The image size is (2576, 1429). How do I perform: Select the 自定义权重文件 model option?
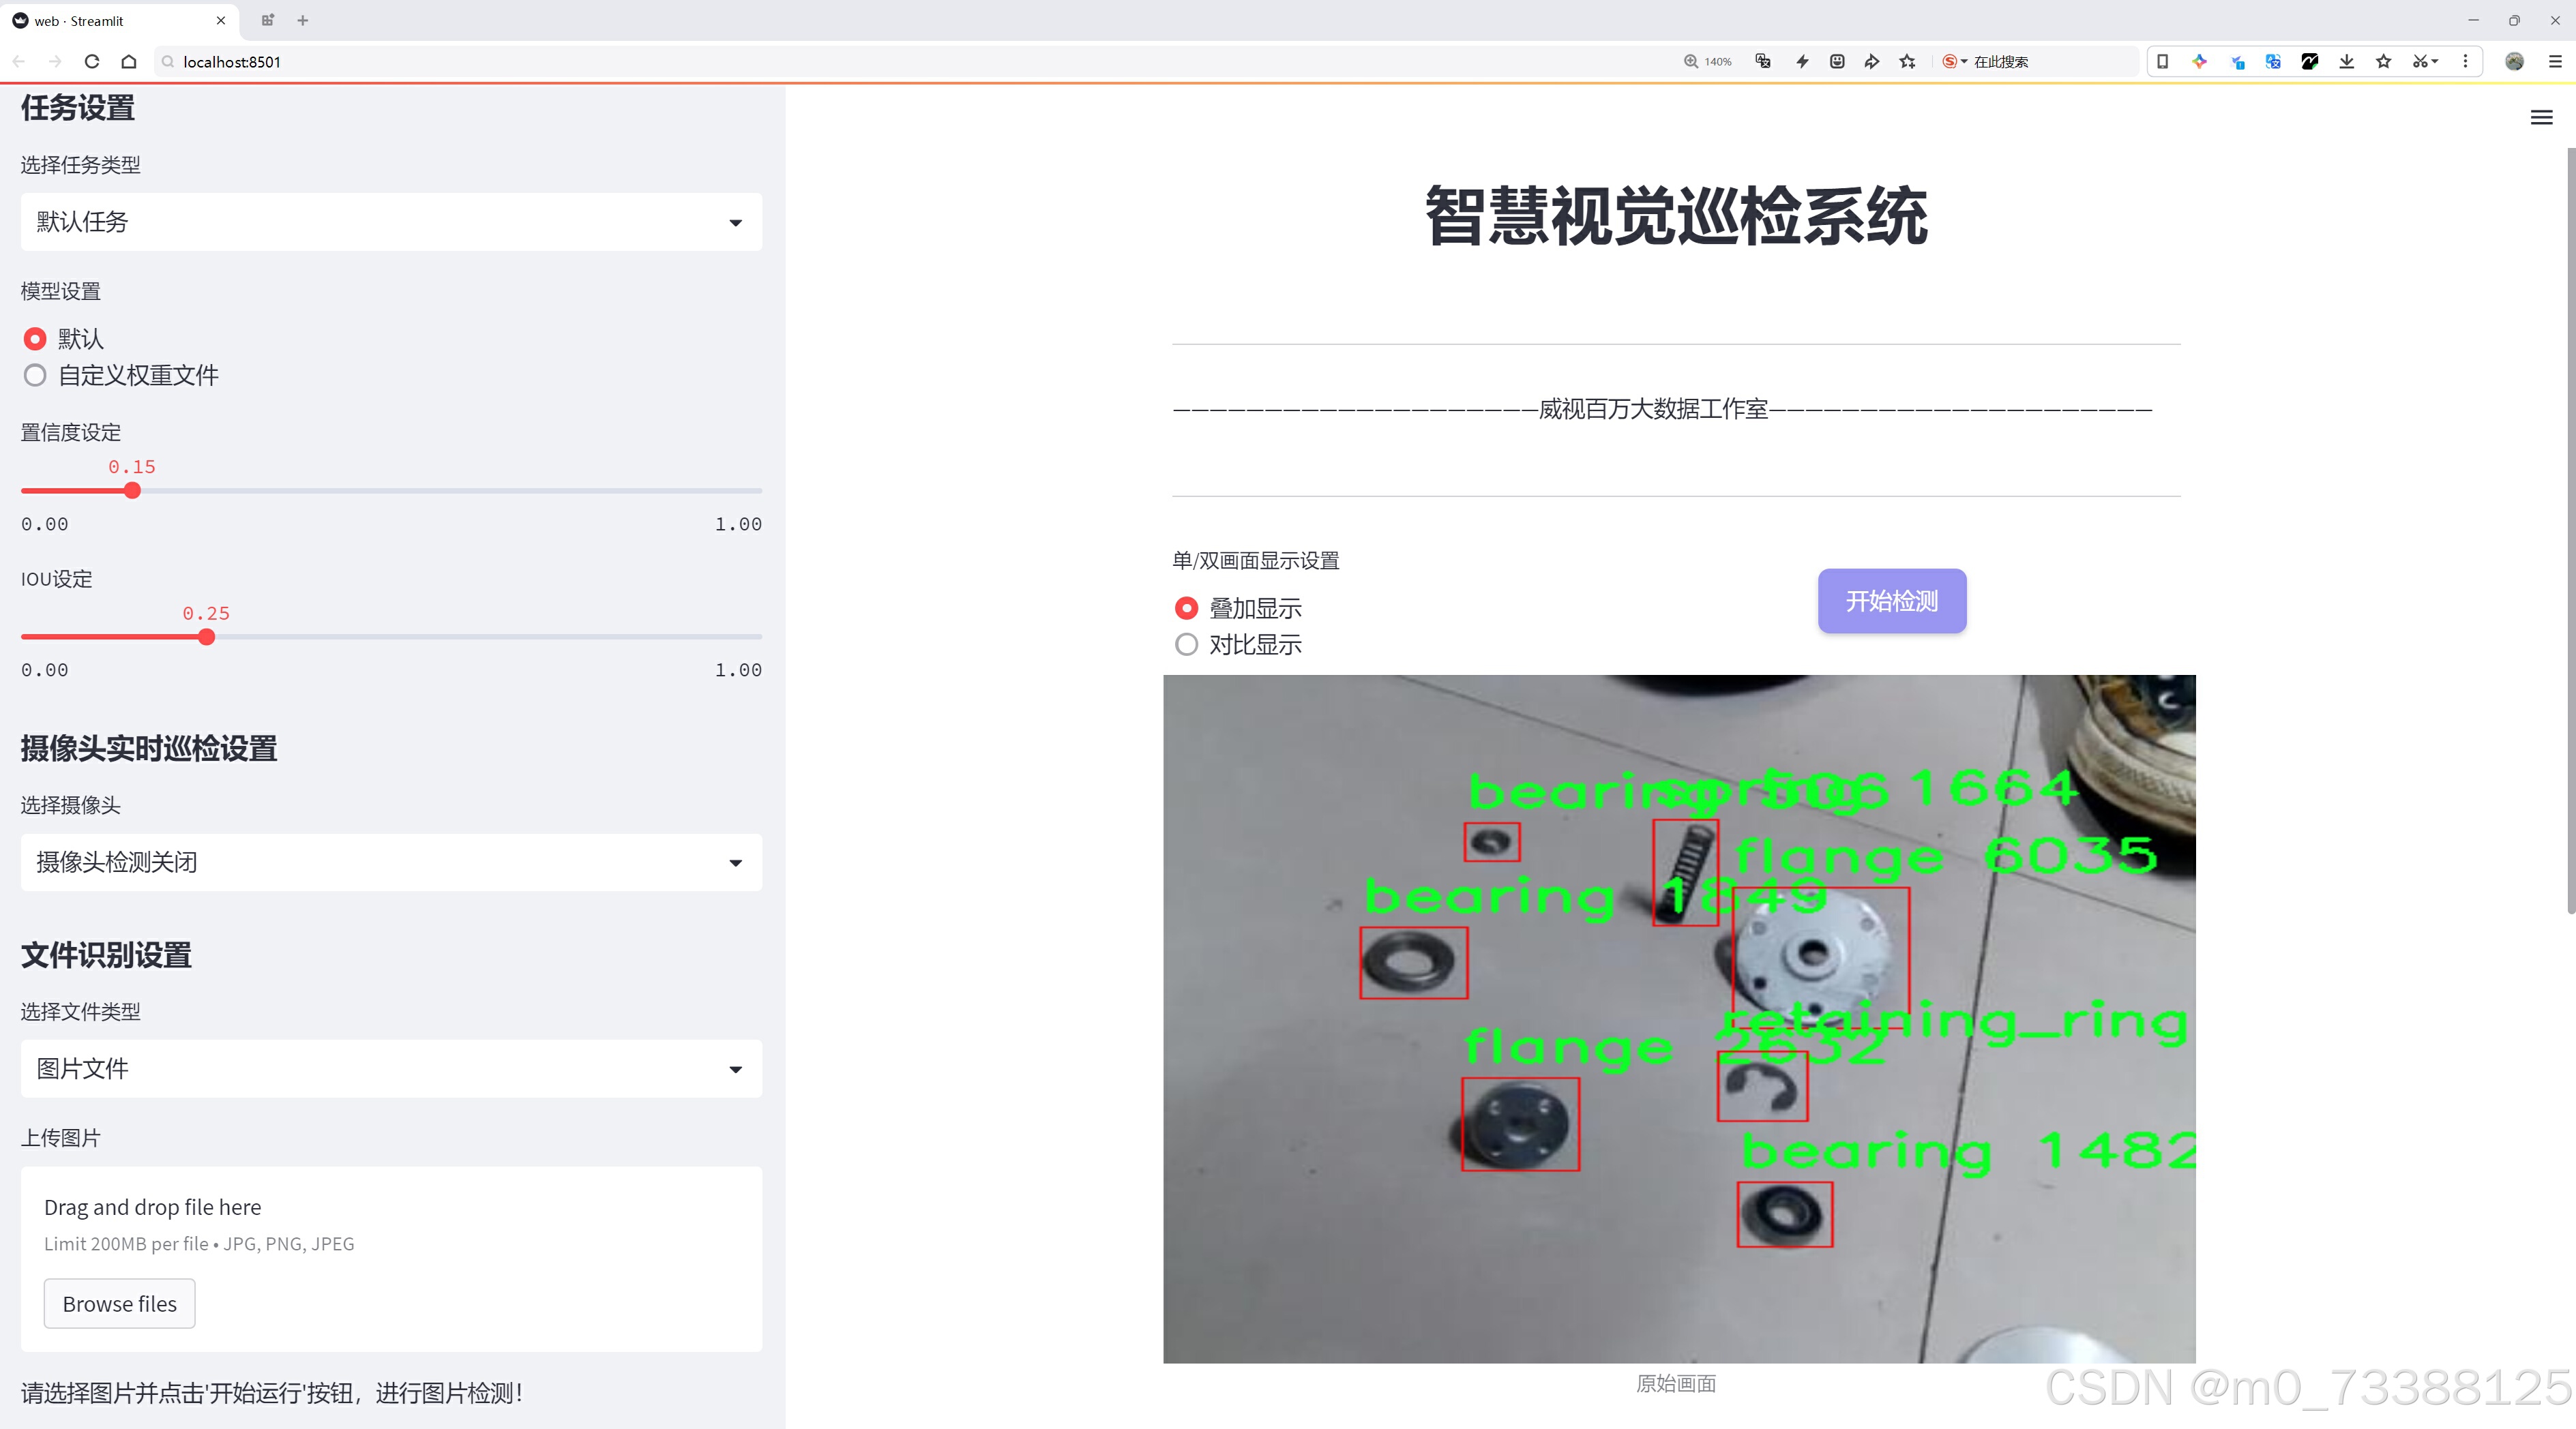tap(35, 376)
